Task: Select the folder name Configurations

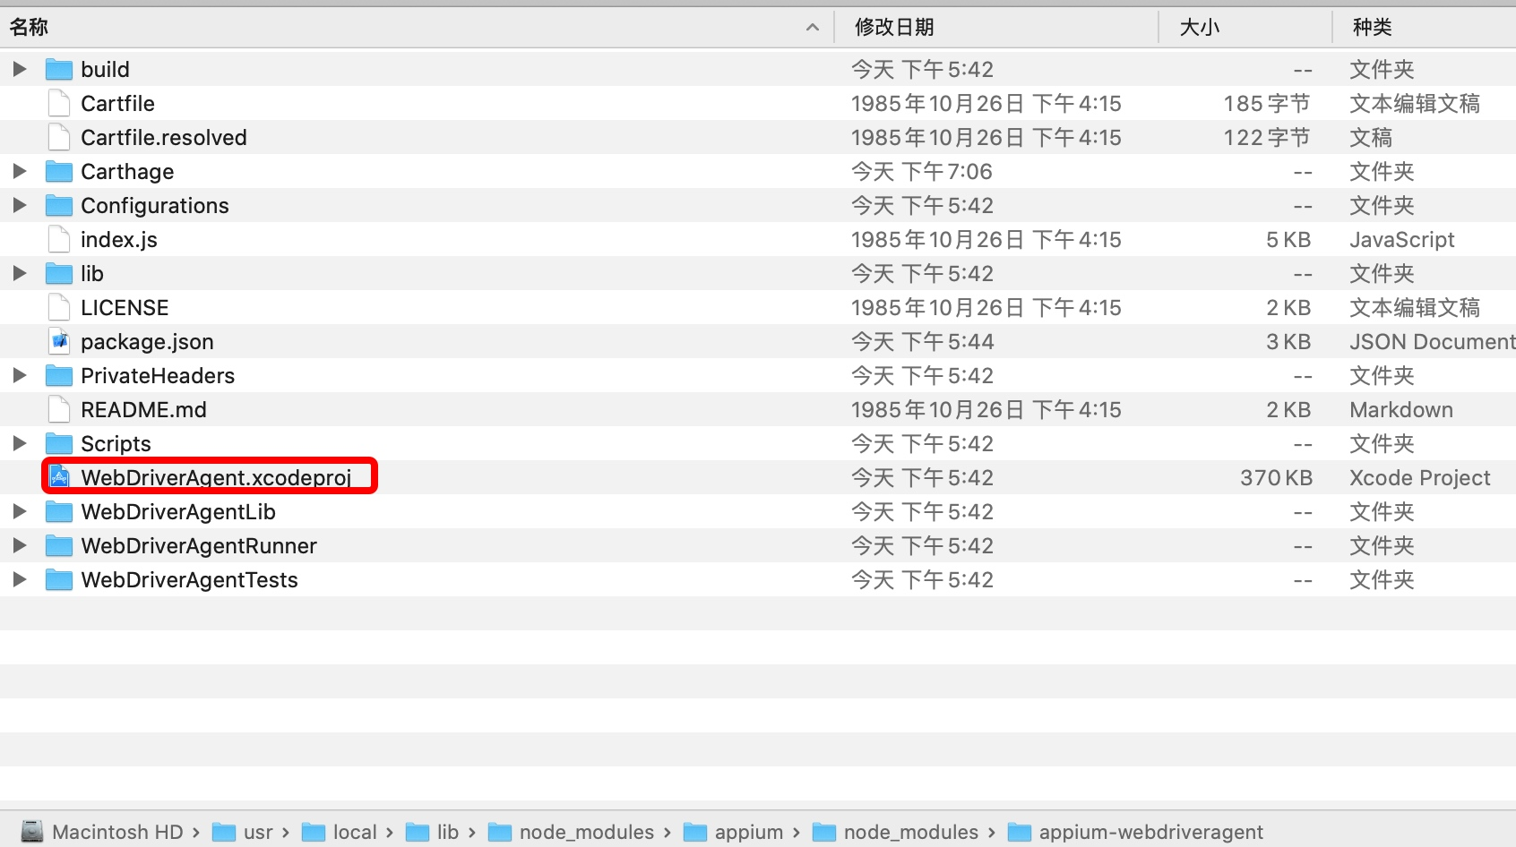Action: coord(155,205)
